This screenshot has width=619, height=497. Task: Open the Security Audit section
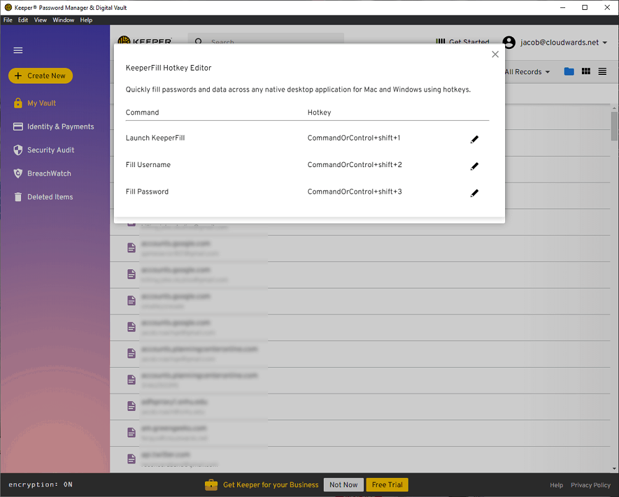tap(51, 150)
